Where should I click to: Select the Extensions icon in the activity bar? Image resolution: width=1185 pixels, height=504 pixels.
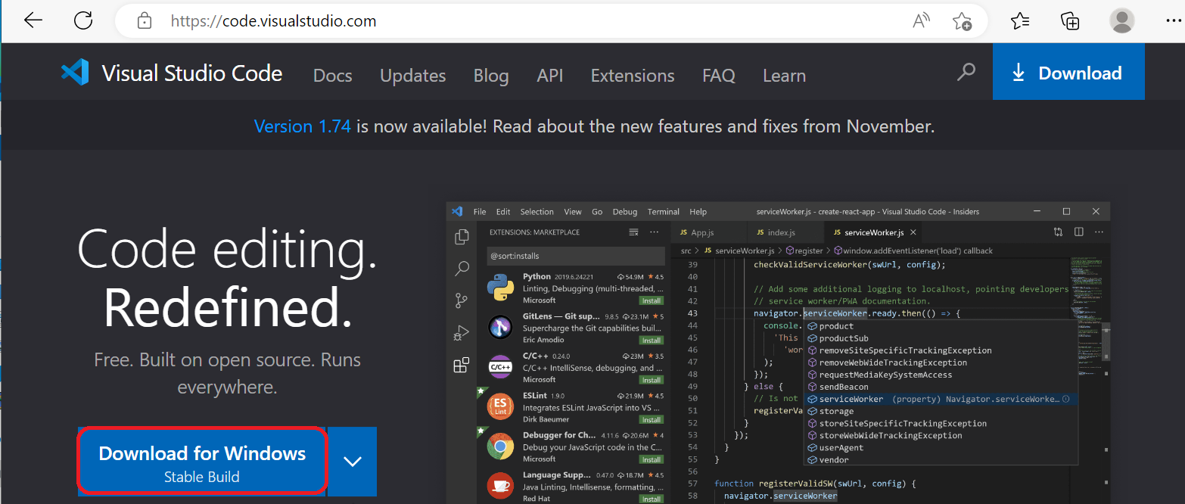(461, 366)
